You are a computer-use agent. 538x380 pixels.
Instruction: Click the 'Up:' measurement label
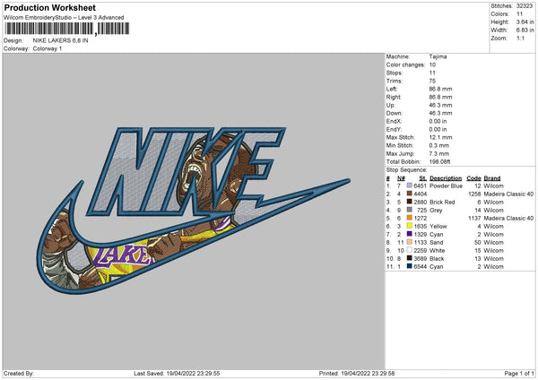tap(390, 105)
